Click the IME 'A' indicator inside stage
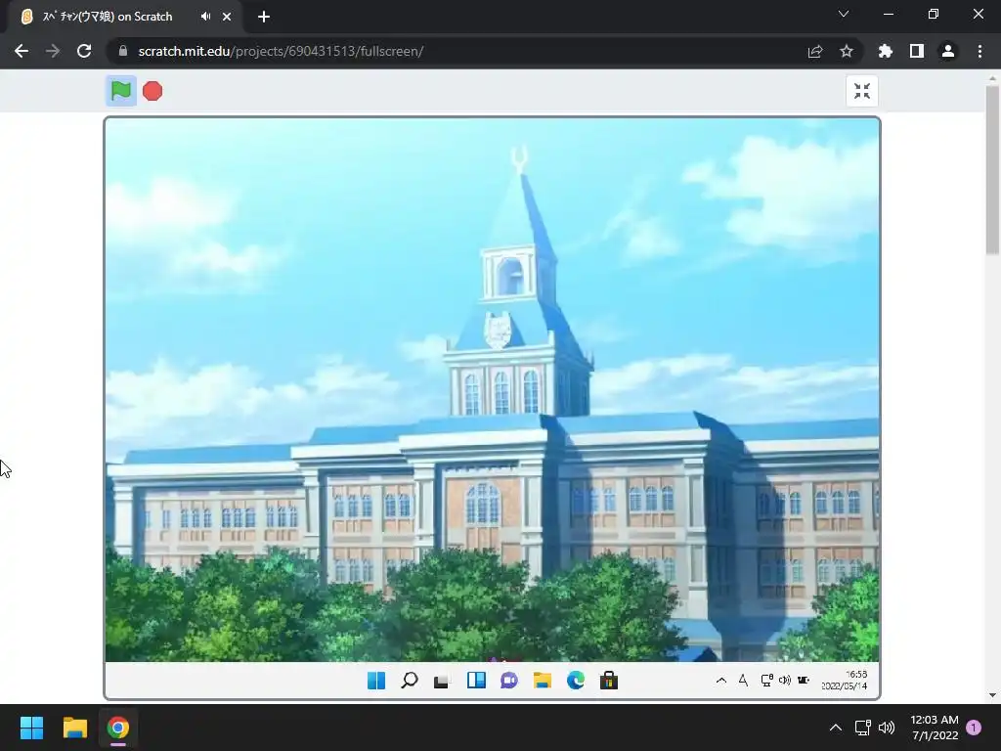 click(x=743, y=681)
